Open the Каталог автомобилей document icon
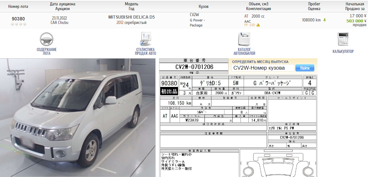This screenshot has width=368, height=177. 244,39
